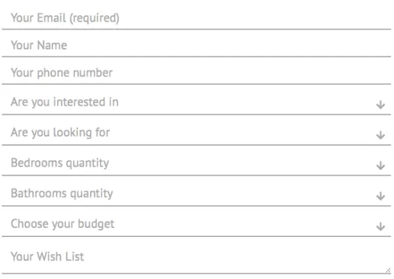The image size is (394, 279).
Task: Click the arrow icon next to 'Choose your budget'
Action: [380, 226]
